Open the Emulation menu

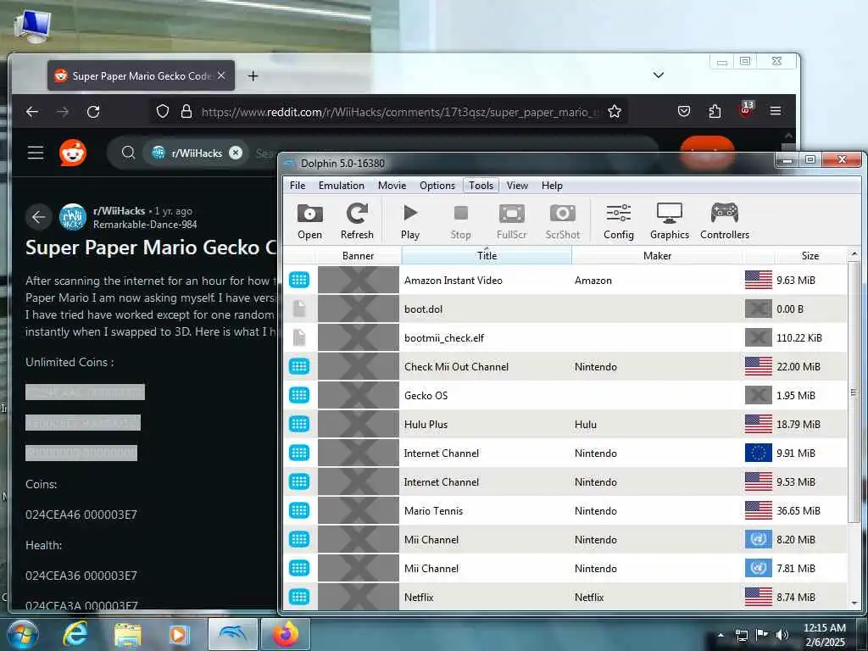341,186
